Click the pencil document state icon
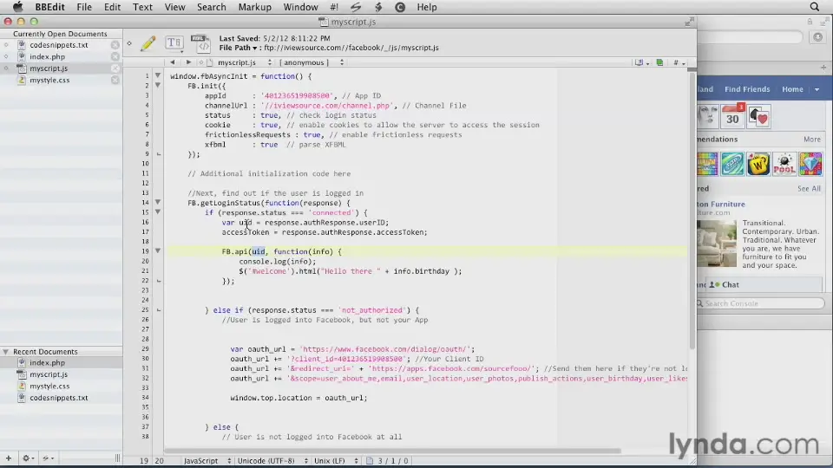Screen dimensions: 833x468 [x=148, y=43]
